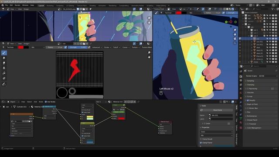The height and width of the screenshot is (157, 279).
Task: Select the Smear tool in paint toolbar
Action: click(x=4, y=63)
